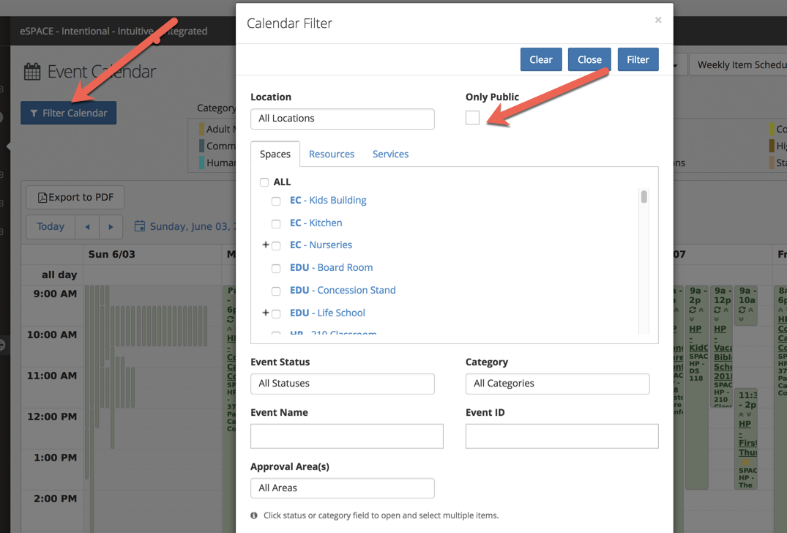The image size is (787, 533).
Task: Click the Sun 6/03 column header
Action: [x=112, y=255]
